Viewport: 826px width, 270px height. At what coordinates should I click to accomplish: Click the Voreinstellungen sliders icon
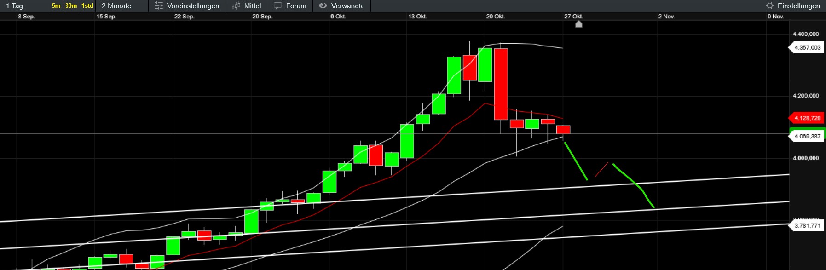[159, 6]
